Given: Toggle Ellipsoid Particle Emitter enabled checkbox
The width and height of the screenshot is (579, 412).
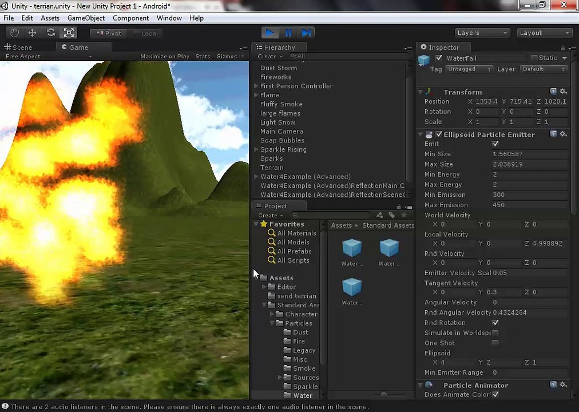Looking at the screenshot, I should [439, 134].
